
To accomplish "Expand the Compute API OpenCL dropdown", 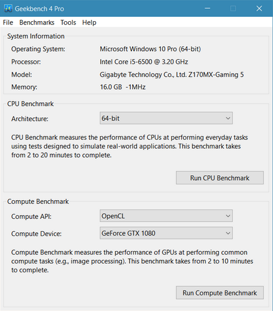I will 166,216.
